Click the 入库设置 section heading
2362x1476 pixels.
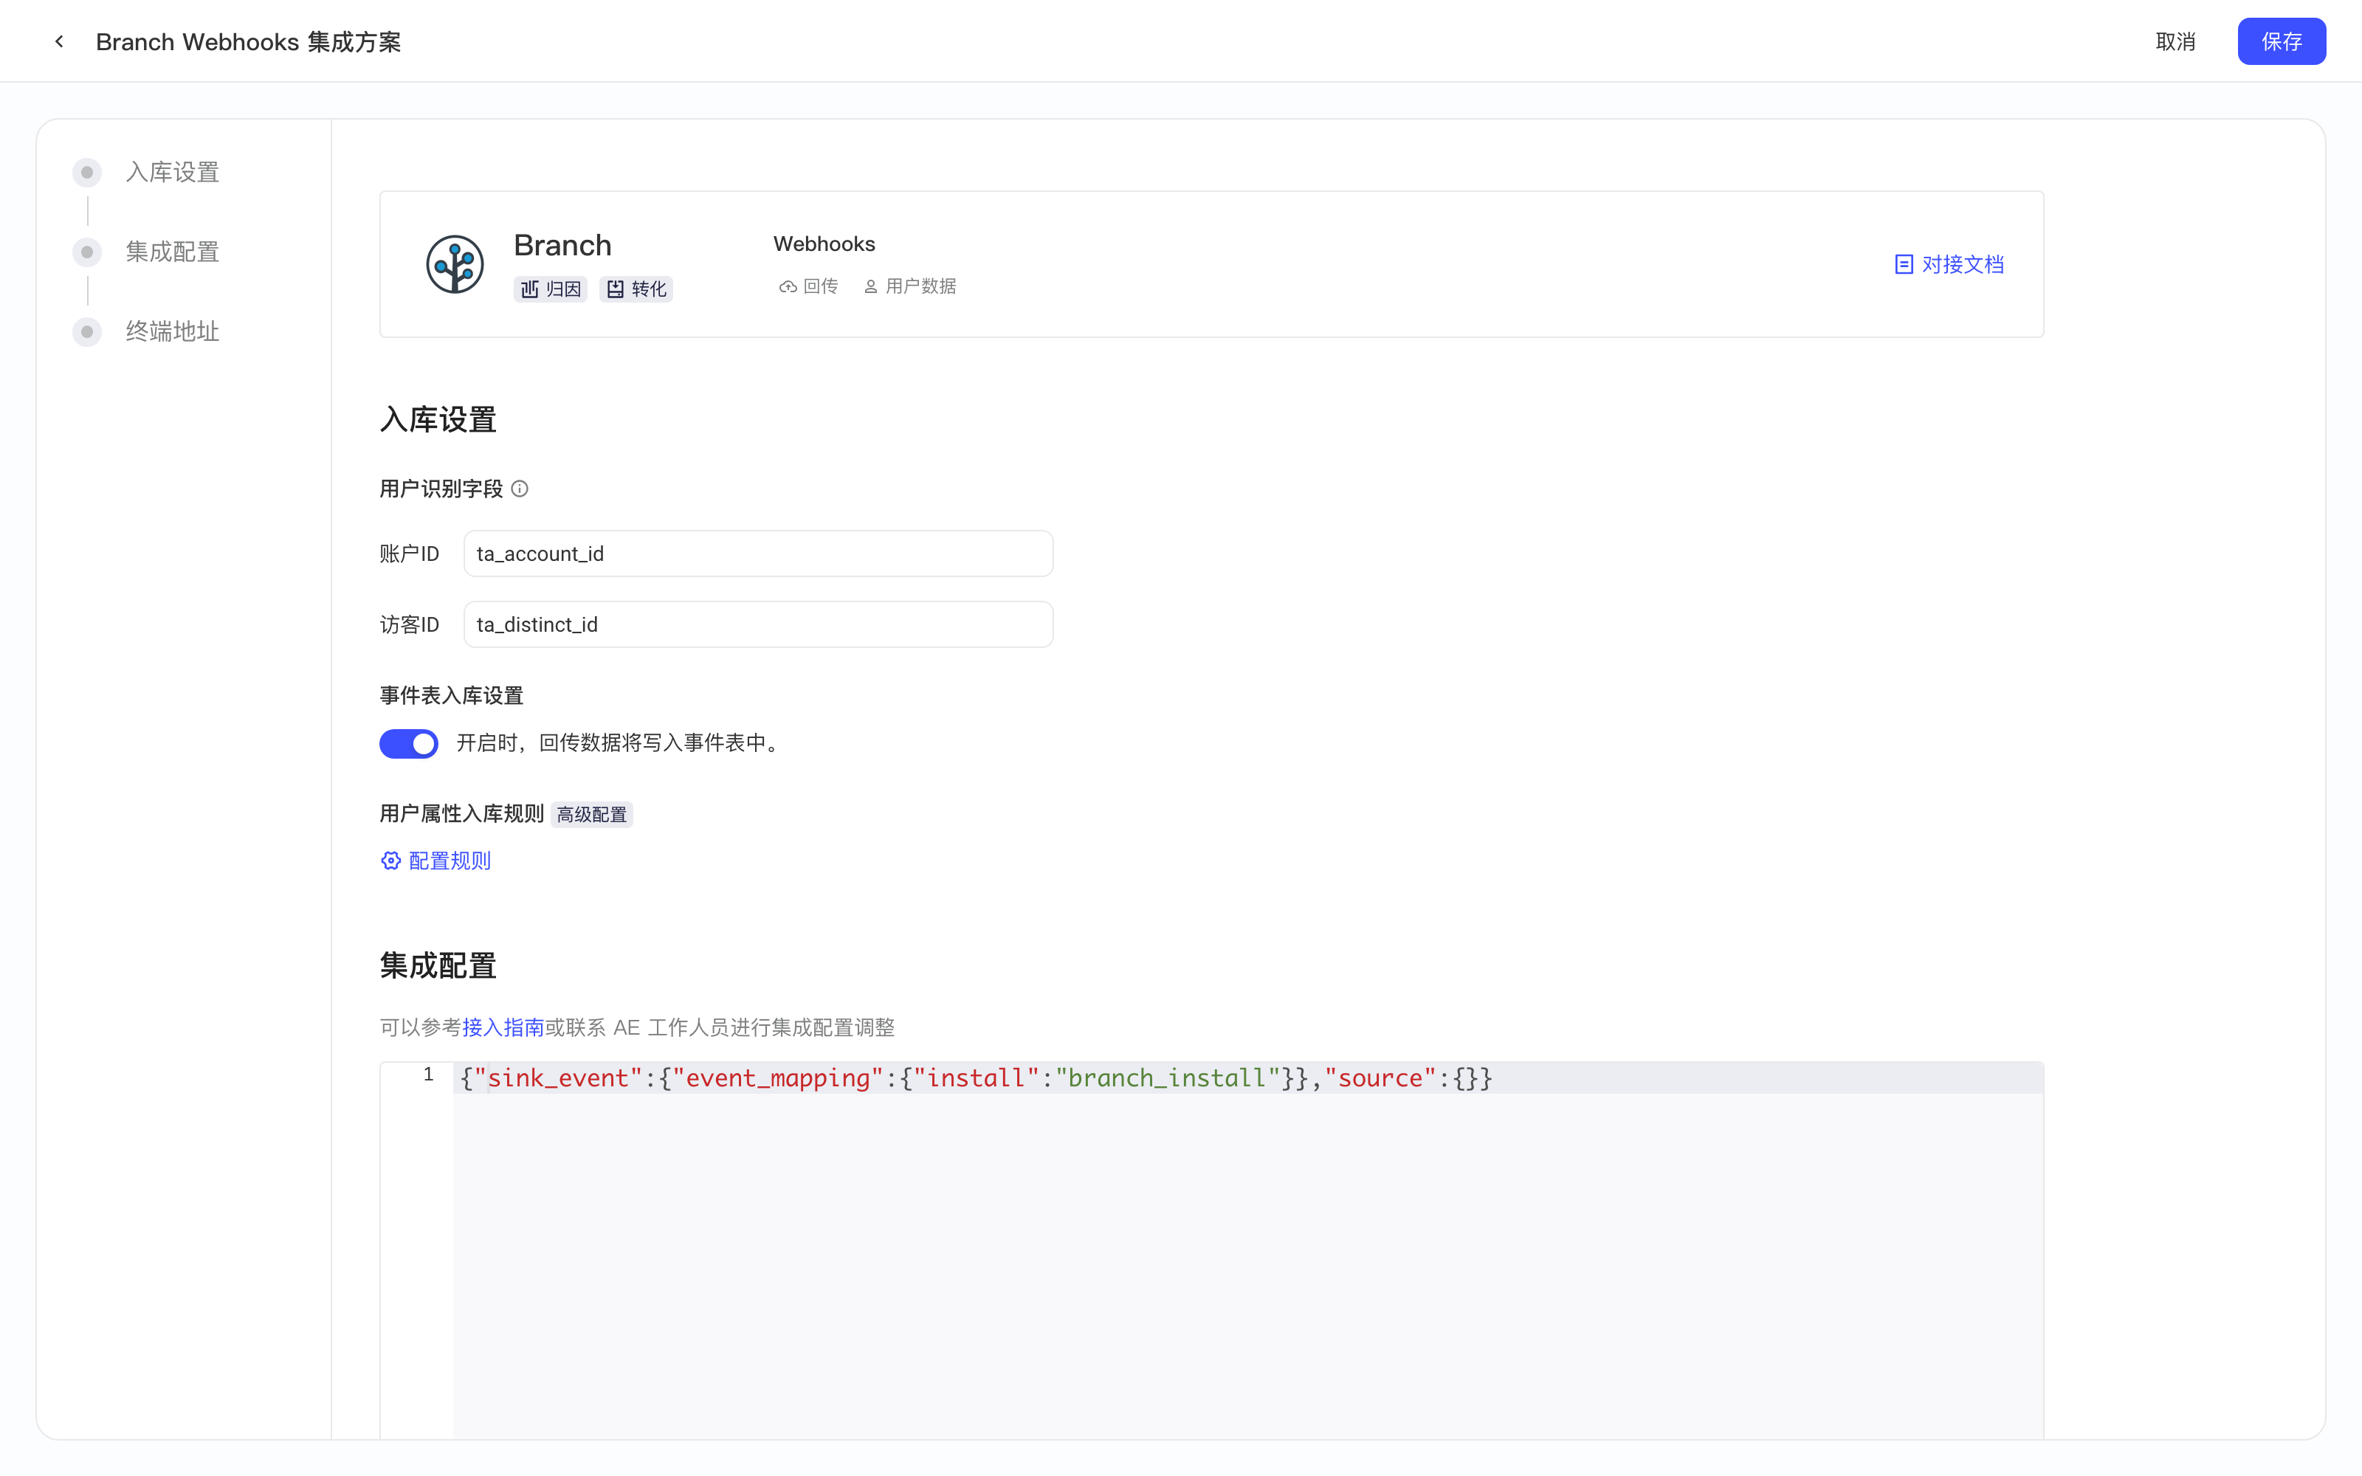click(438, 420)
